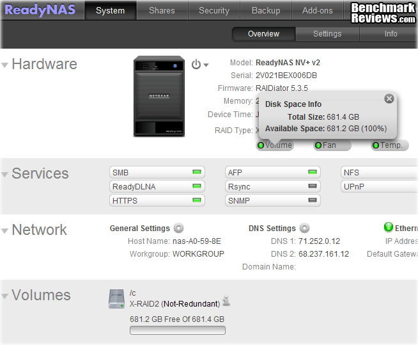Click the 681.2 GB Free Of 681.4 GB text
Screen dimensions: 418x345
coord(177,319)
